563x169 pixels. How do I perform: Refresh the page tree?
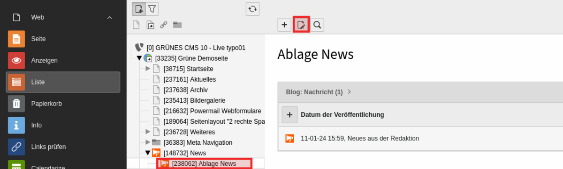(x=252, y=9)
